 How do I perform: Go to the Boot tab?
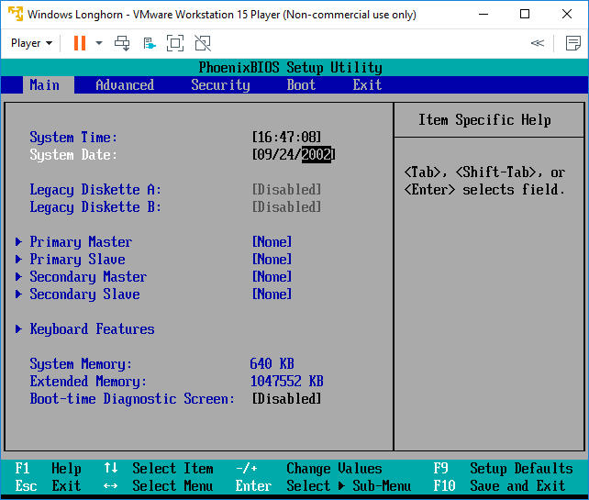301,85
